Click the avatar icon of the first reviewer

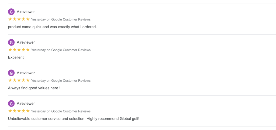[11, 12]
